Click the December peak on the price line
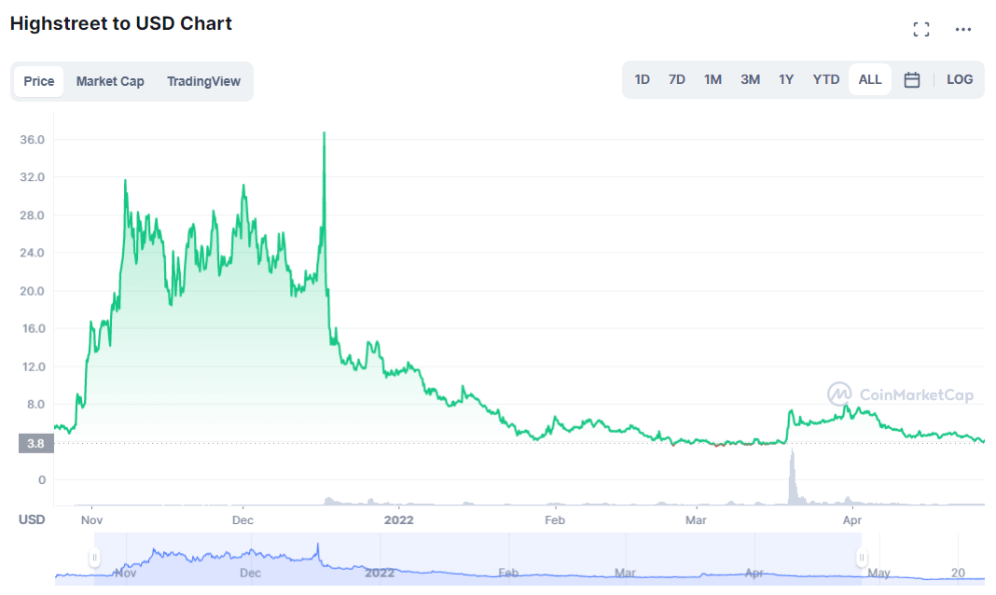Viewport: 996px width, 595px height. pos(324,133)
